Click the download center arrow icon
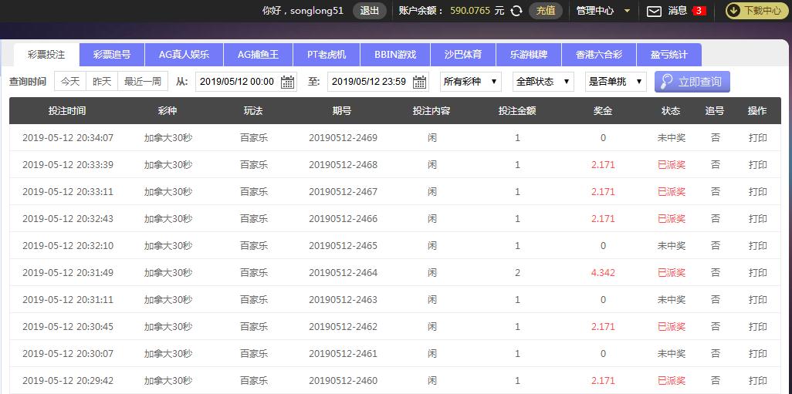 733,11
